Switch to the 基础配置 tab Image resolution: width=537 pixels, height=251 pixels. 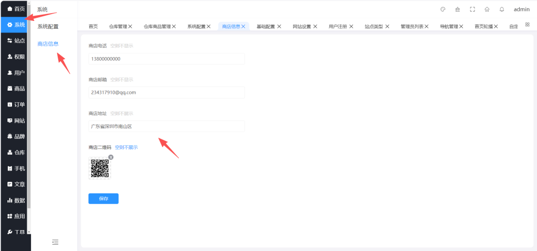click(x=266, y=26)
